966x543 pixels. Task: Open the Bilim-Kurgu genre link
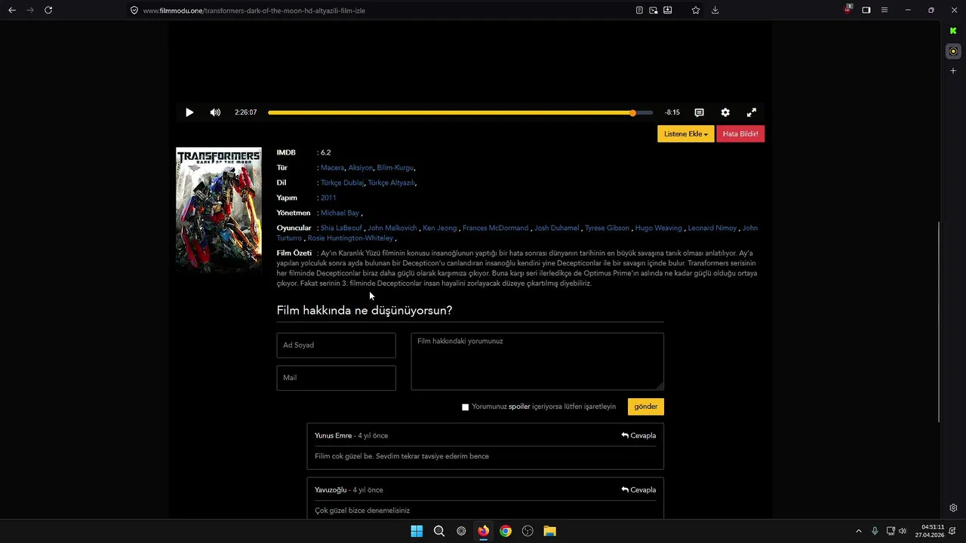[x=395, y=167]
